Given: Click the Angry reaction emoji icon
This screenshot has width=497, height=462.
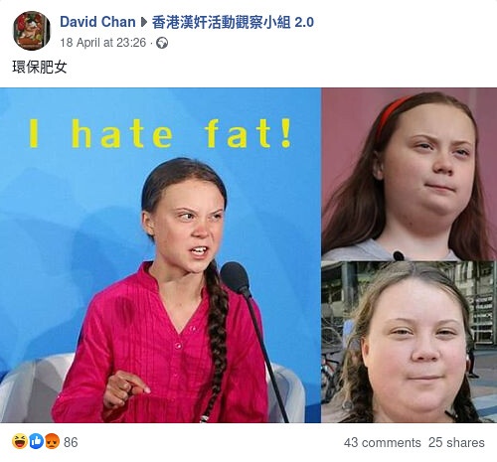Looking at the screenshot, I should pos(52,441).
